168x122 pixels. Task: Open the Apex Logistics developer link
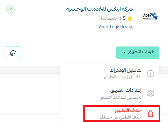click(113, 27)
